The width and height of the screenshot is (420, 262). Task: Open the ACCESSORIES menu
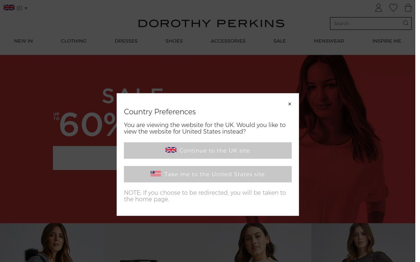coord(228,41)
